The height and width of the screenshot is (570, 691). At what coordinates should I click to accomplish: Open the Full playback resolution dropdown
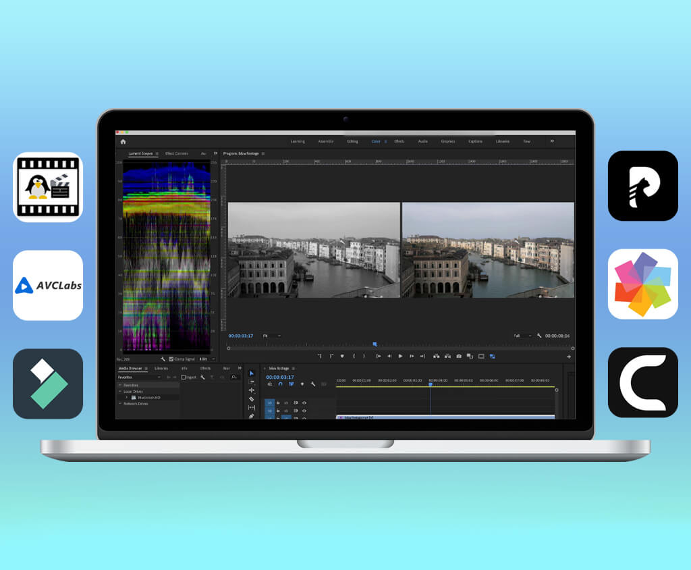523,336
